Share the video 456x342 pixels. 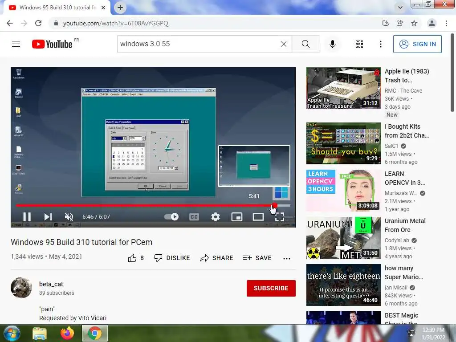coord(217,258)
